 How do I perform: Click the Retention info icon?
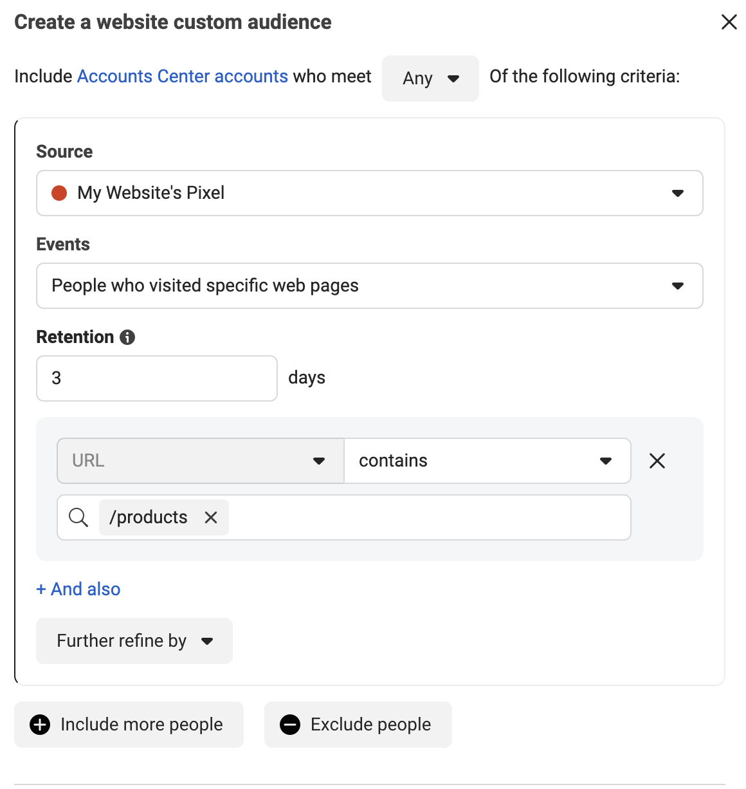127,337
